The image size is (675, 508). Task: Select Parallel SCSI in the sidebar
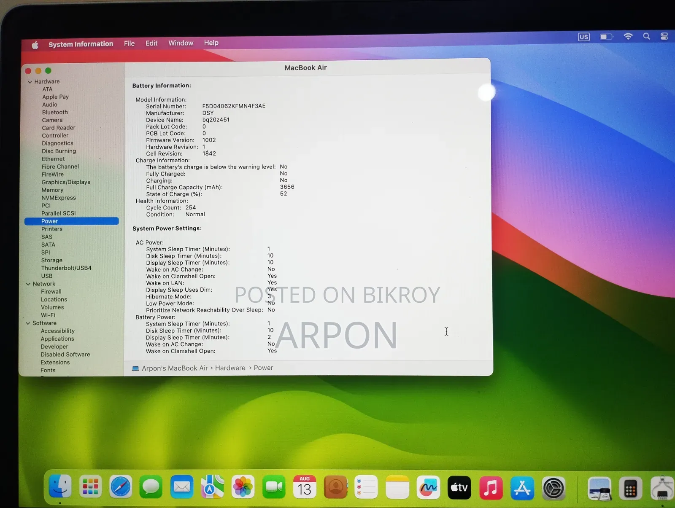[x=59, y=213]
